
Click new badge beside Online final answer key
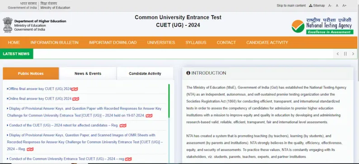pos(76,99)
